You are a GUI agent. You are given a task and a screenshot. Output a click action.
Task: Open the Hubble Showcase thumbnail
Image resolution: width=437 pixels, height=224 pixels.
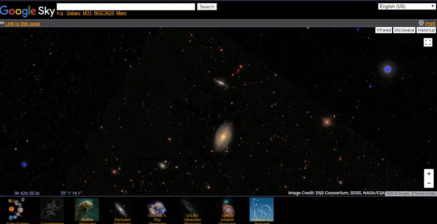[x=87, y=209]
